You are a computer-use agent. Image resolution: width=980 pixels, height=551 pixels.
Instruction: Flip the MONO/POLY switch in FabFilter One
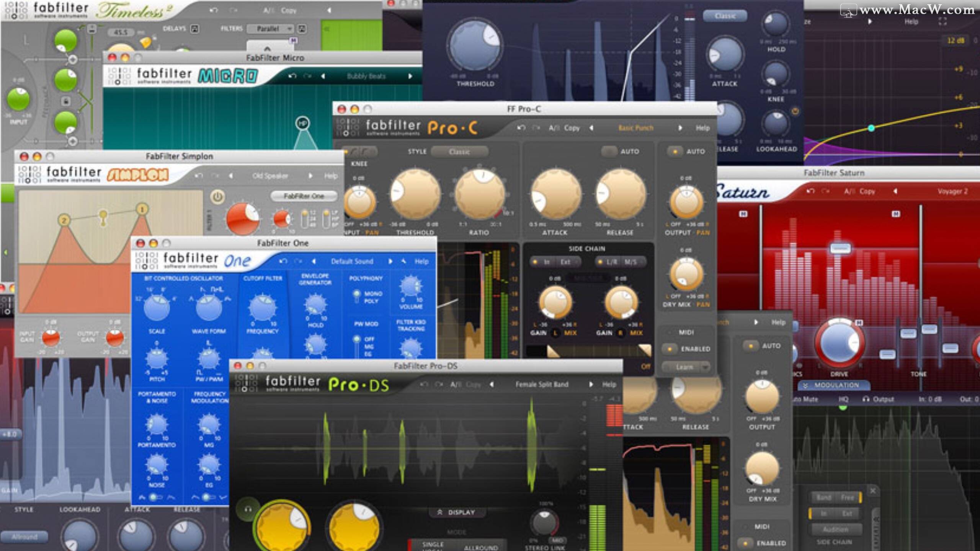coord(357,297)
